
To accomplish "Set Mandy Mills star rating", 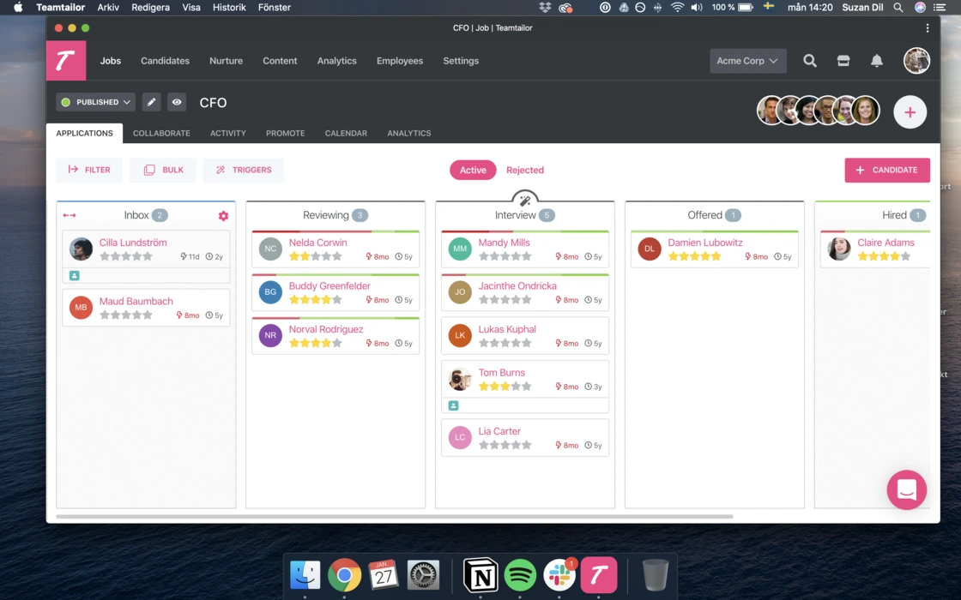I will 505,256.
